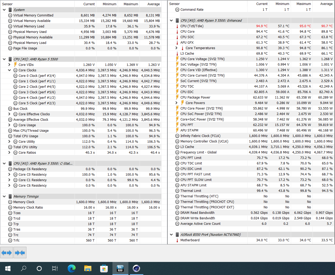Click the right panel Maximum column header
This screenshot has width=335, height=275.
(x=302, y=4)
